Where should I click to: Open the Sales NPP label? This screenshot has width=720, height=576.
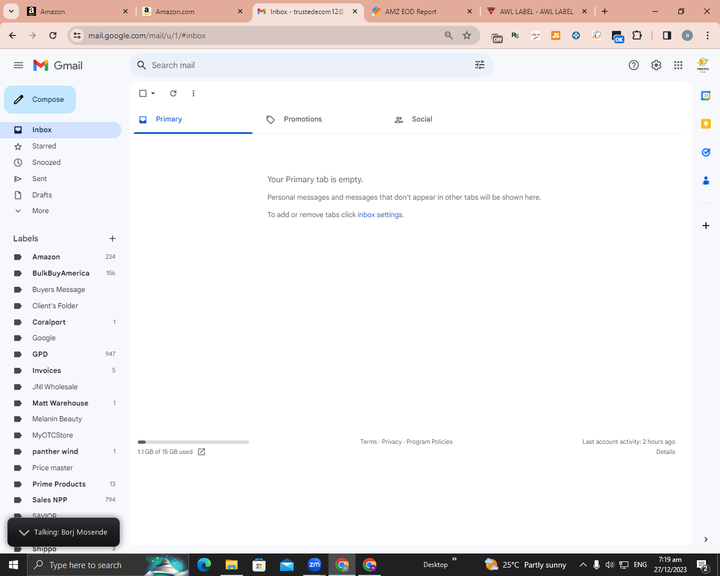pos(61,500)
